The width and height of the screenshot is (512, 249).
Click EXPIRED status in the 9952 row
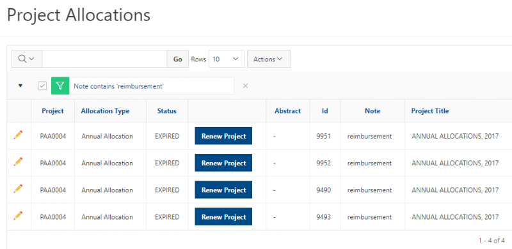(167, 163)
